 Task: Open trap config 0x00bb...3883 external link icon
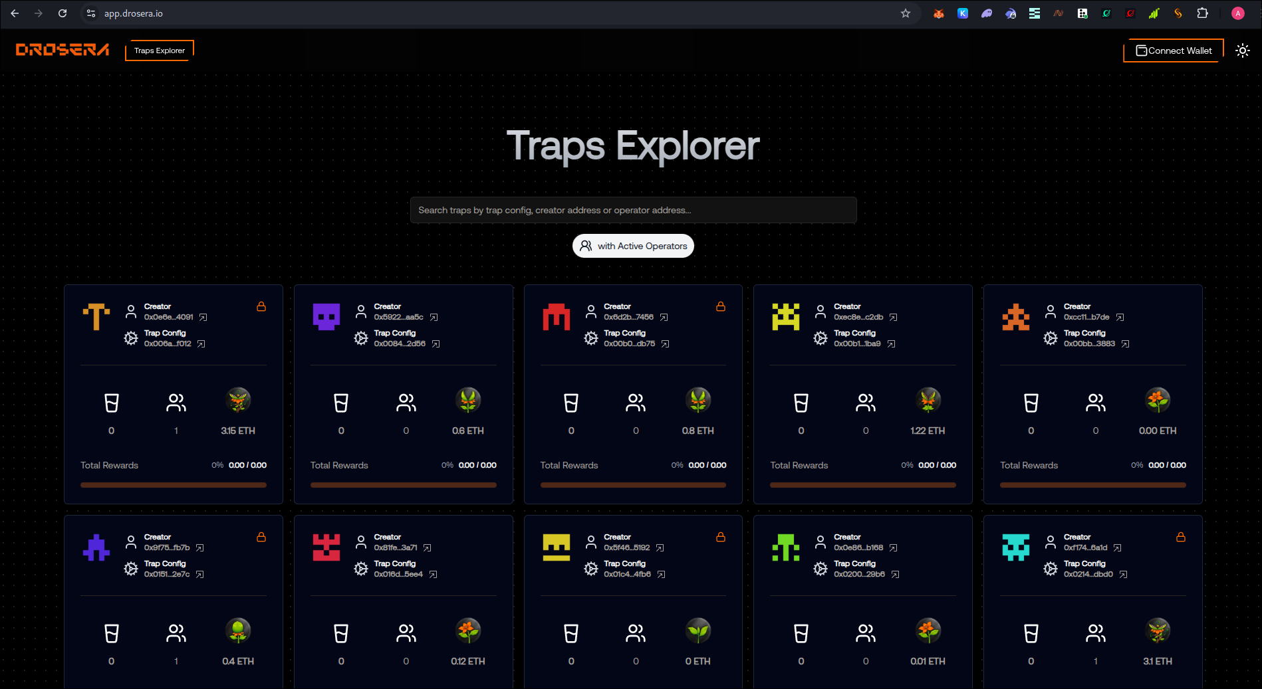click(x=1126, y=344)
